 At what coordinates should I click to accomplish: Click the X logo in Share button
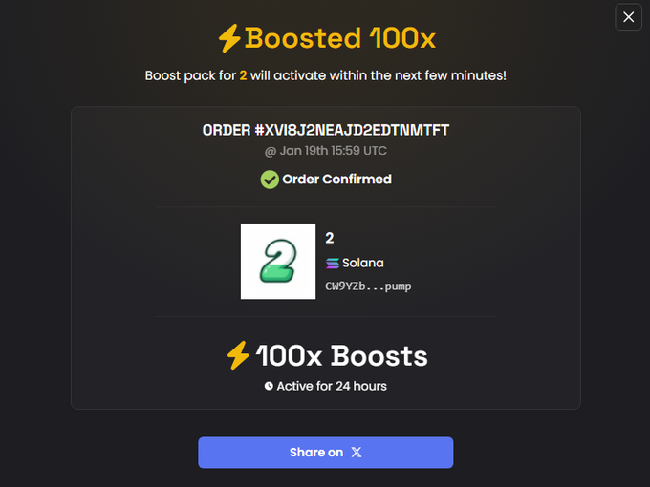(357, 453)
